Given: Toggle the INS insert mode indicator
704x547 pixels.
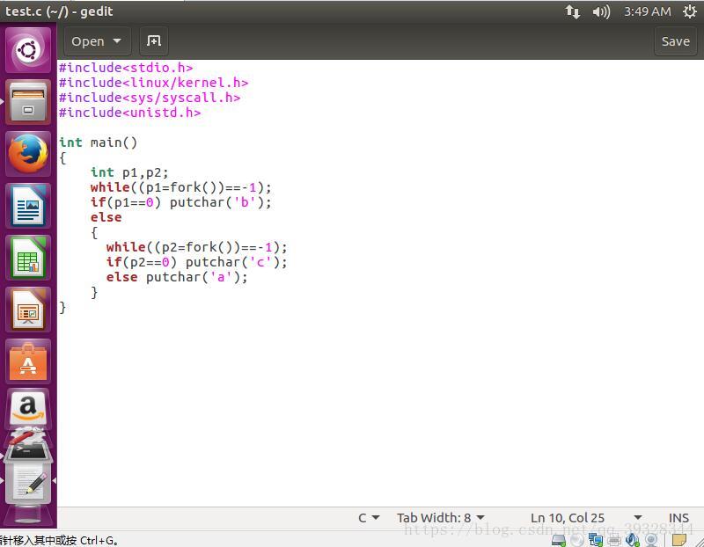Looking at the screenshot, I should point(678,518).
